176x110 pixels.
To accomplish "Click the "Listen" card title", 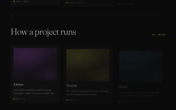I will (18, 84).
